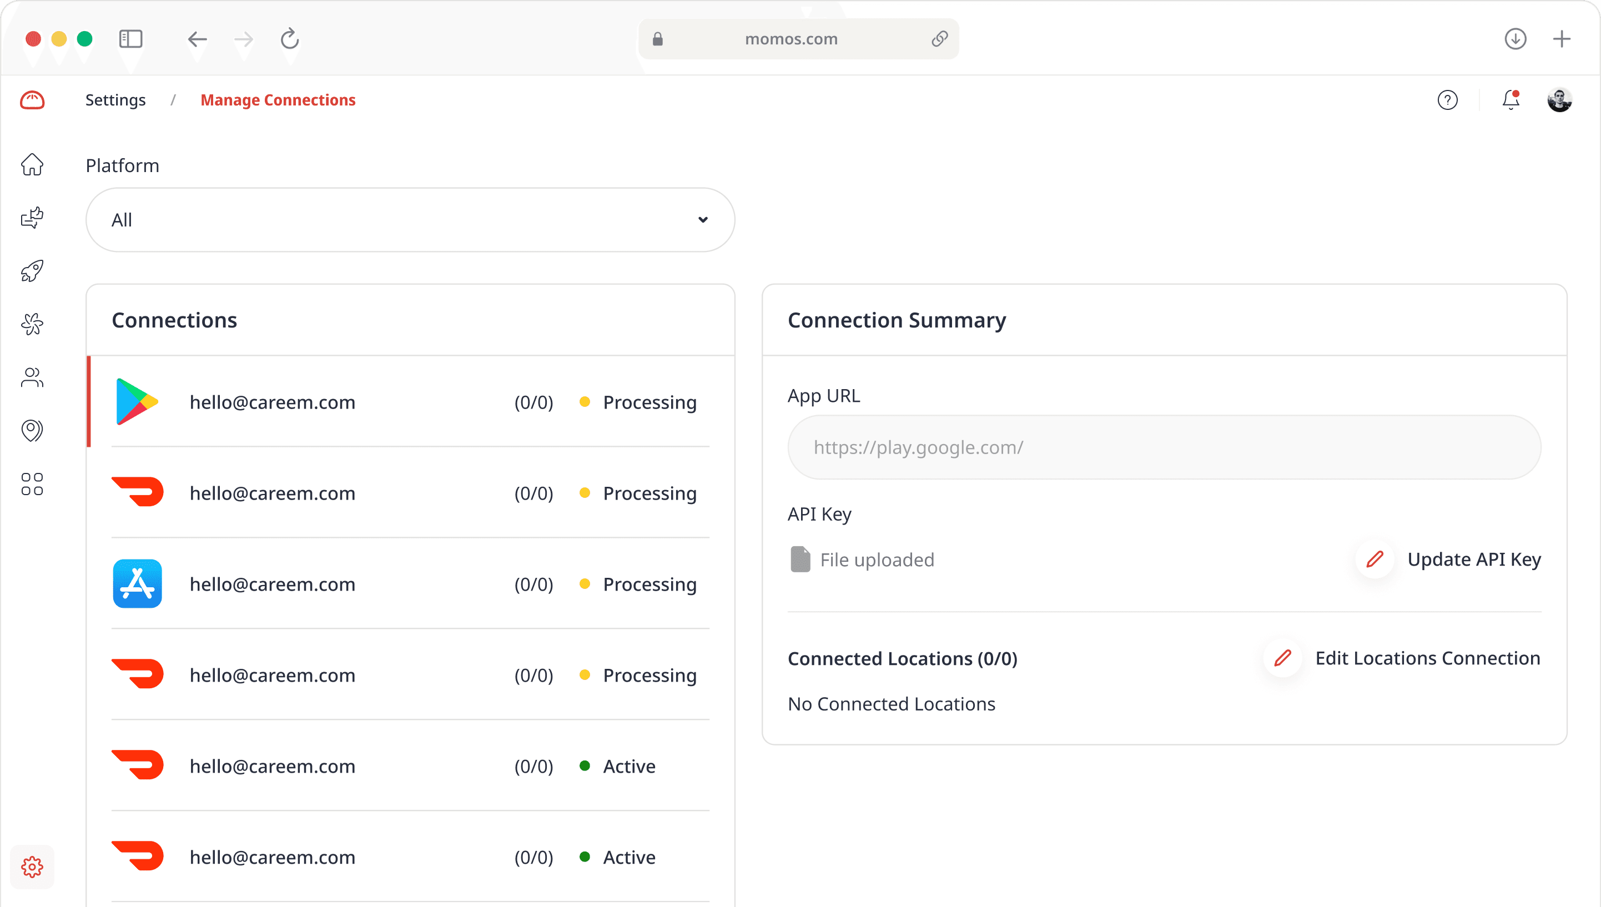Click the Settings gear at the sidebar bottom

coord(32,866)
